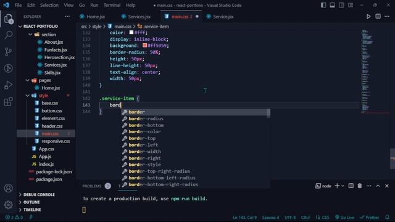Maximize the panel with the chevron up
This screenshot has height=222, width=395.
tap(378, 186)
